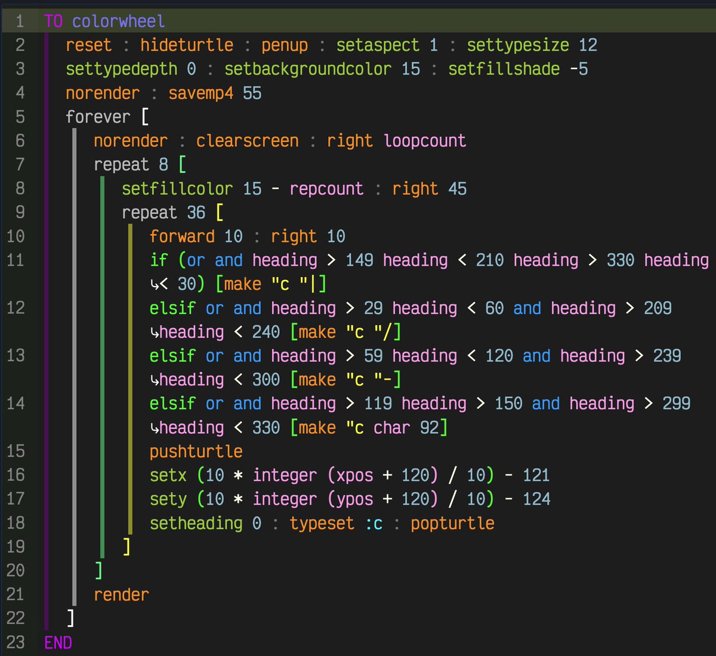Viewport: 716px width, 656px height.
Task: Click line number 1 in the gutter
Action: click(20, 21)
